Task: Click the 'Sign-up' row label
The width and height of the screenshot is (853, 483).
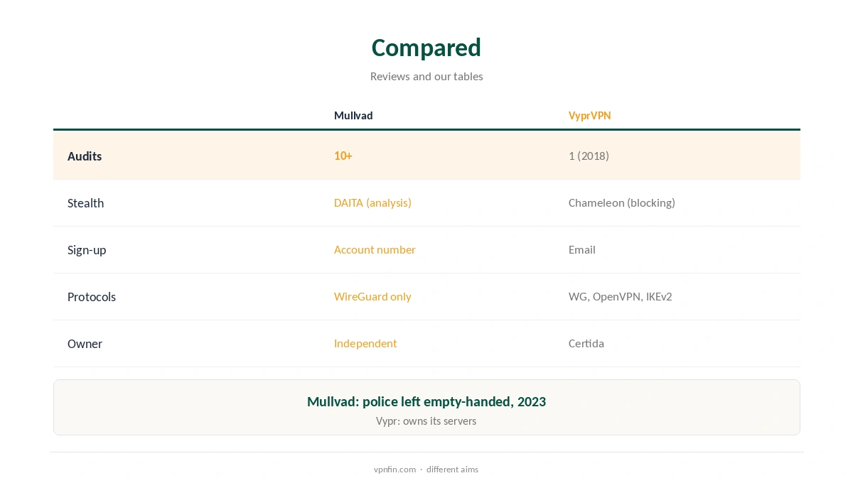Action: click(x=87, y=250)
